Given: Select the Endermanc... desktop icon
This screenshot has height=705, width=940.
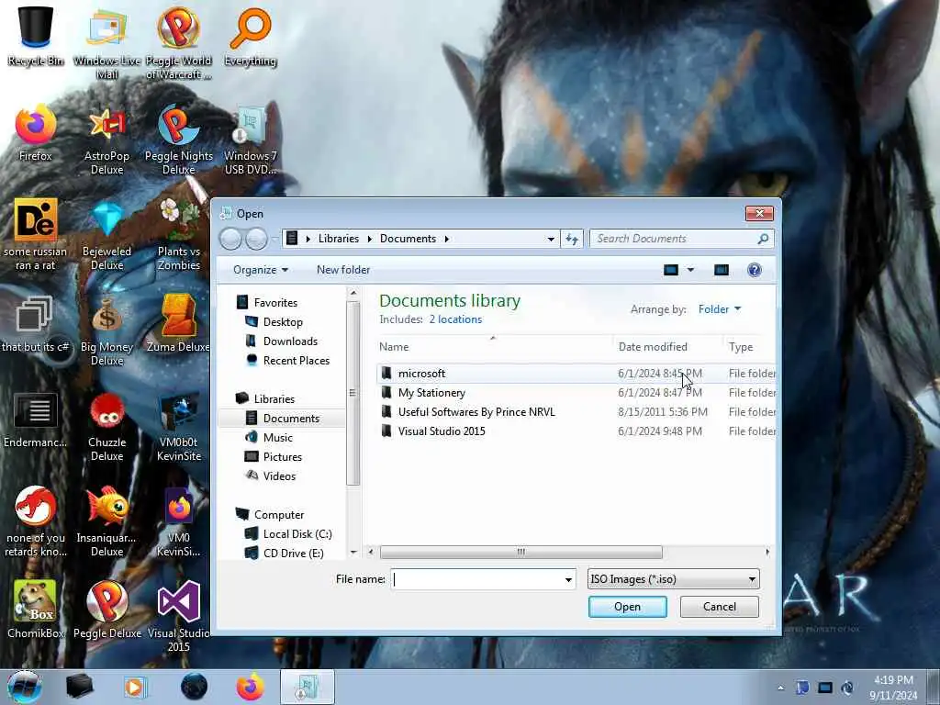Looking at the screenshot, I should [x=36, y=420].
